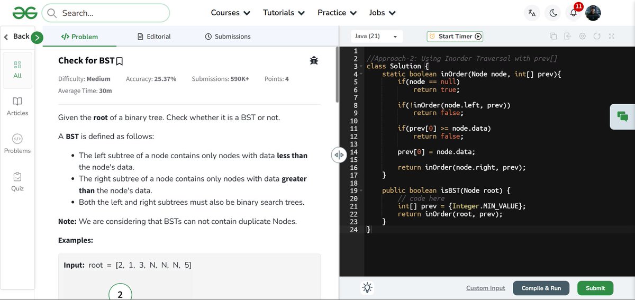Toggle dark mode with the moon icon

point(553,13)
